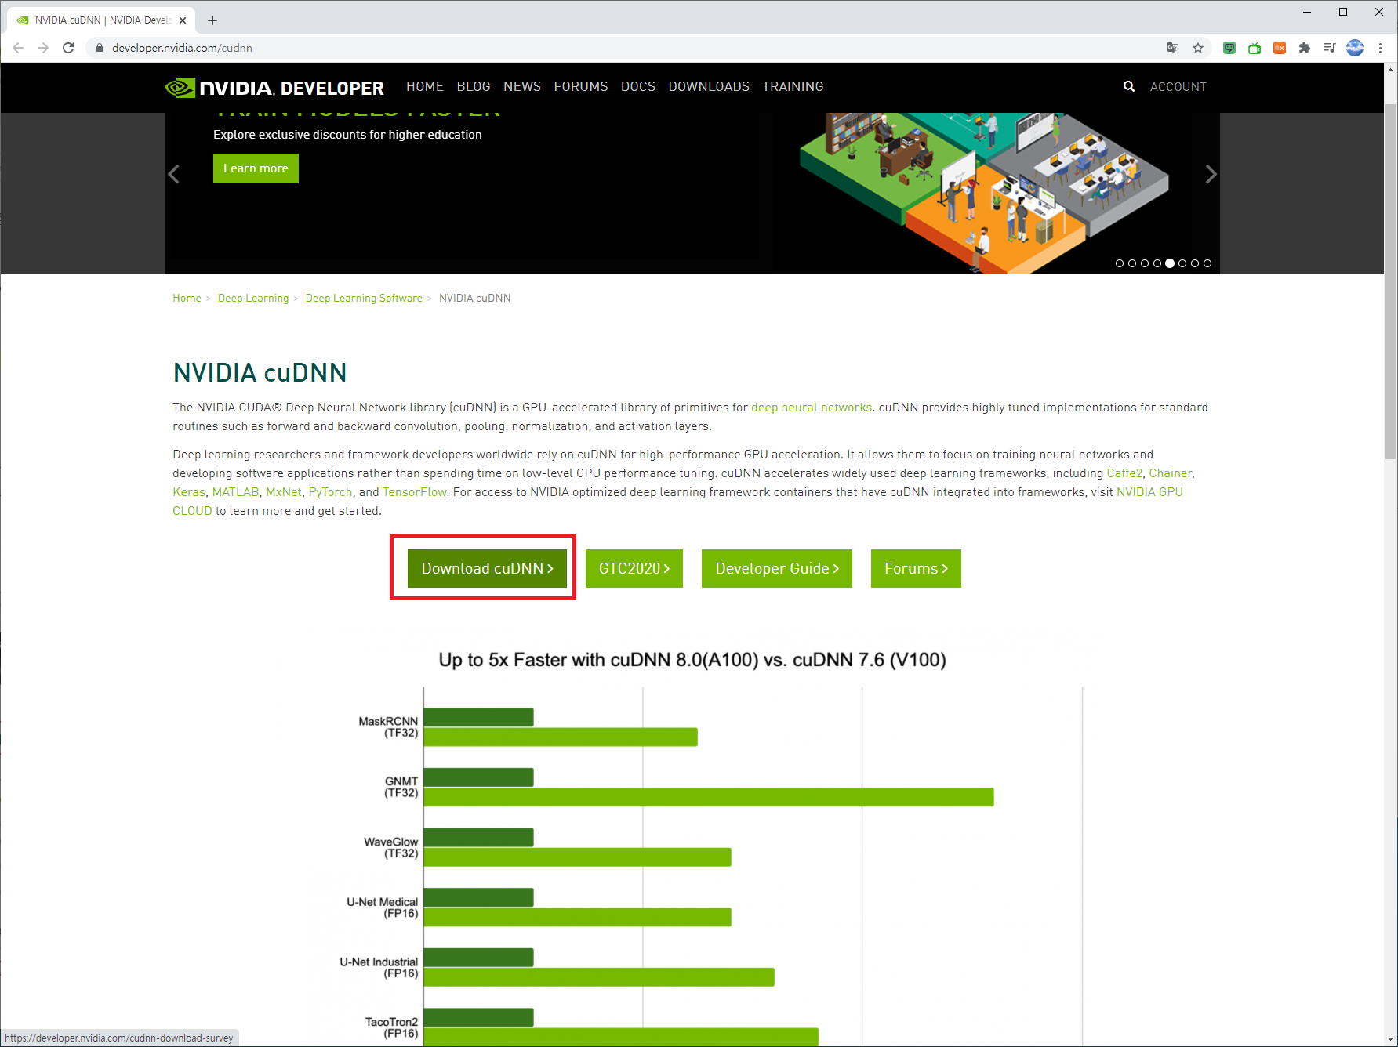Open the site search magnifier icon
This screenshot has height=1047, width=1398.
click(1129, 86)
